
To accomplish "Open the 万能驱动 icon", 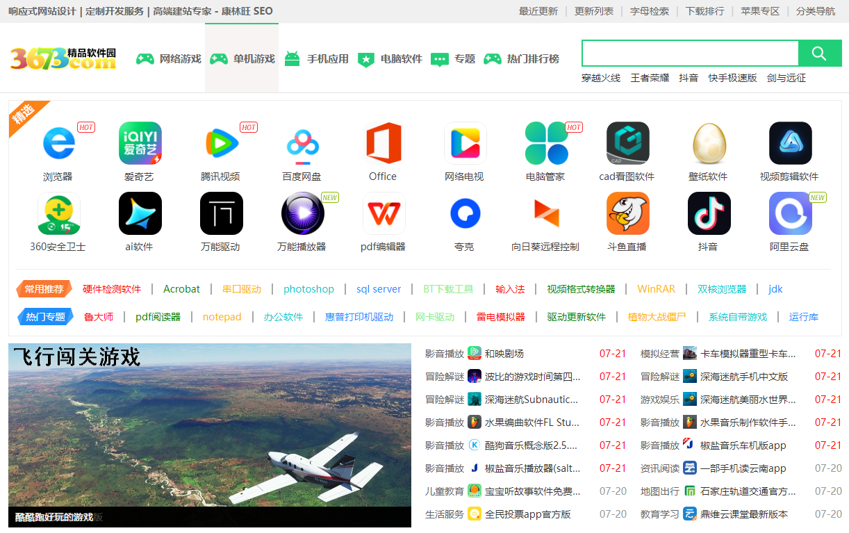I will (x=221, y=213).
